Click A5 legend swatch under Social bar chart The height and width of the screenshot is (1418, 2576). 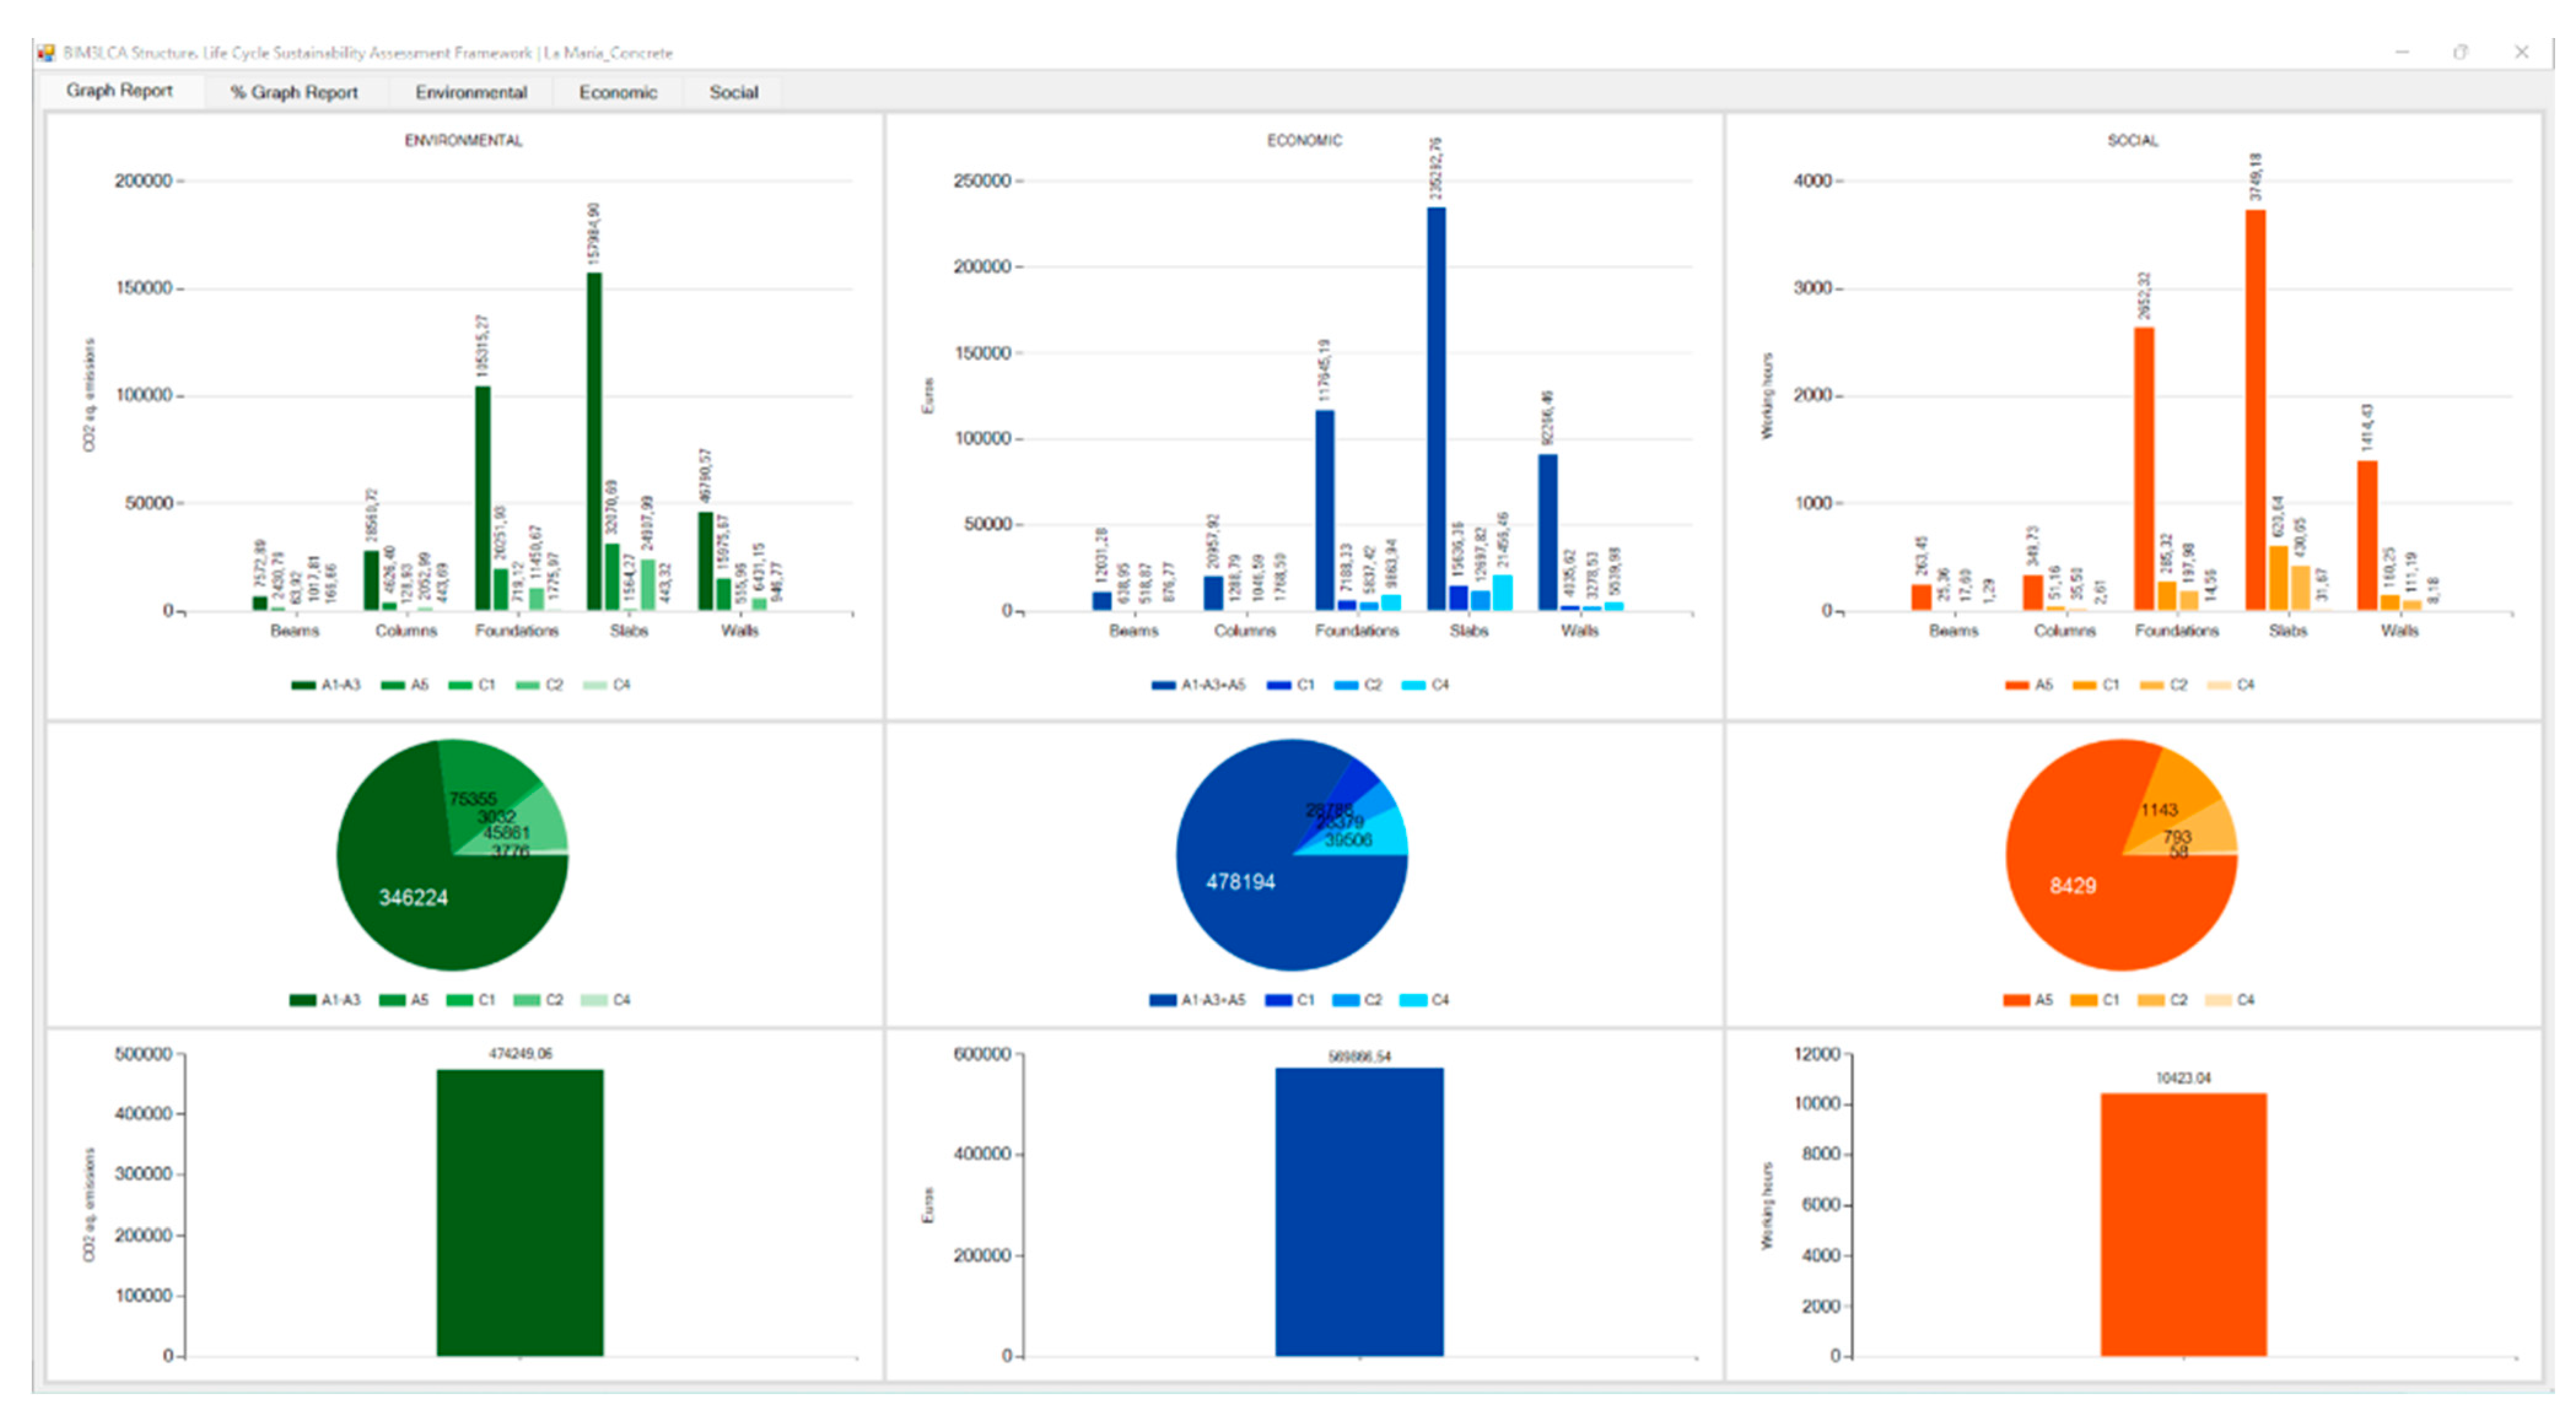(2016, 685)
